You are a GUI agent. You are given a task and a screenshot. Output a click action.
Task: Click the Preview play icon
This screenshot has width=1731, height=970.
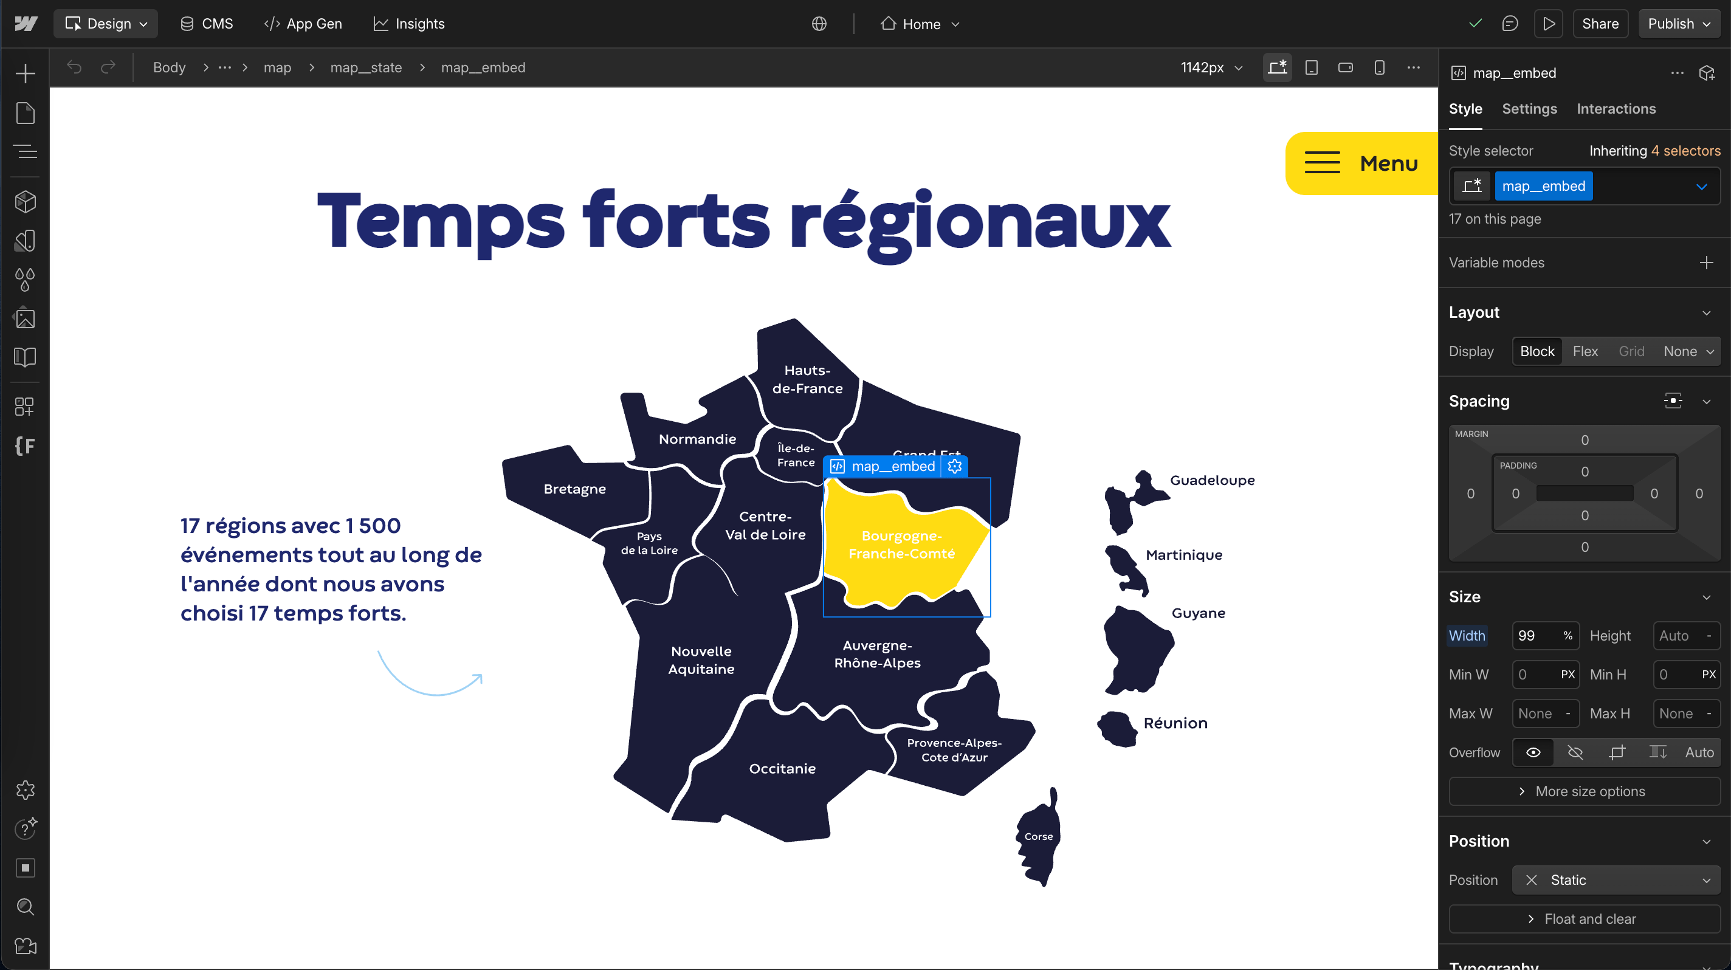pos(1548,24)
